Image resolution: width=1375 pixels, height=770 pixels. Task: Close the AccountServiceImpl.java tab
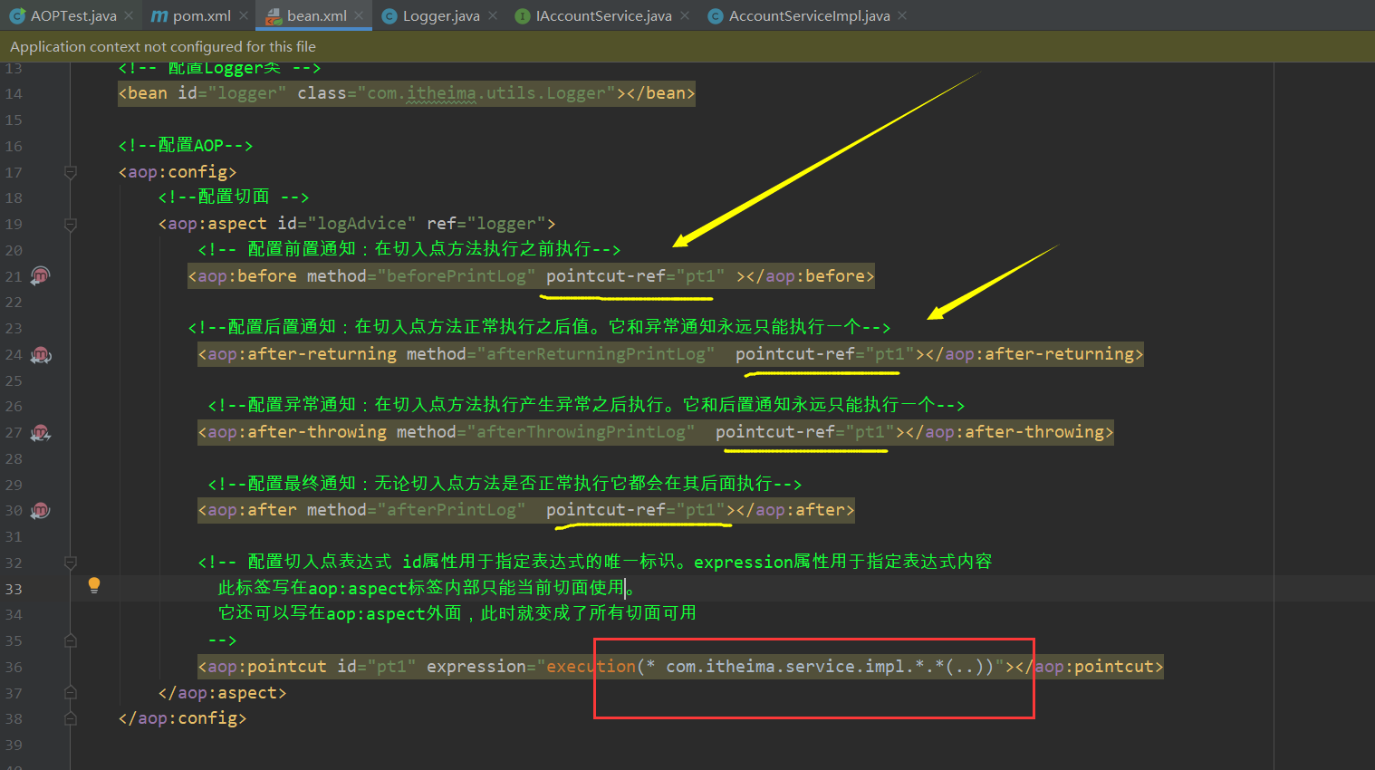click(x=902, y=15)
